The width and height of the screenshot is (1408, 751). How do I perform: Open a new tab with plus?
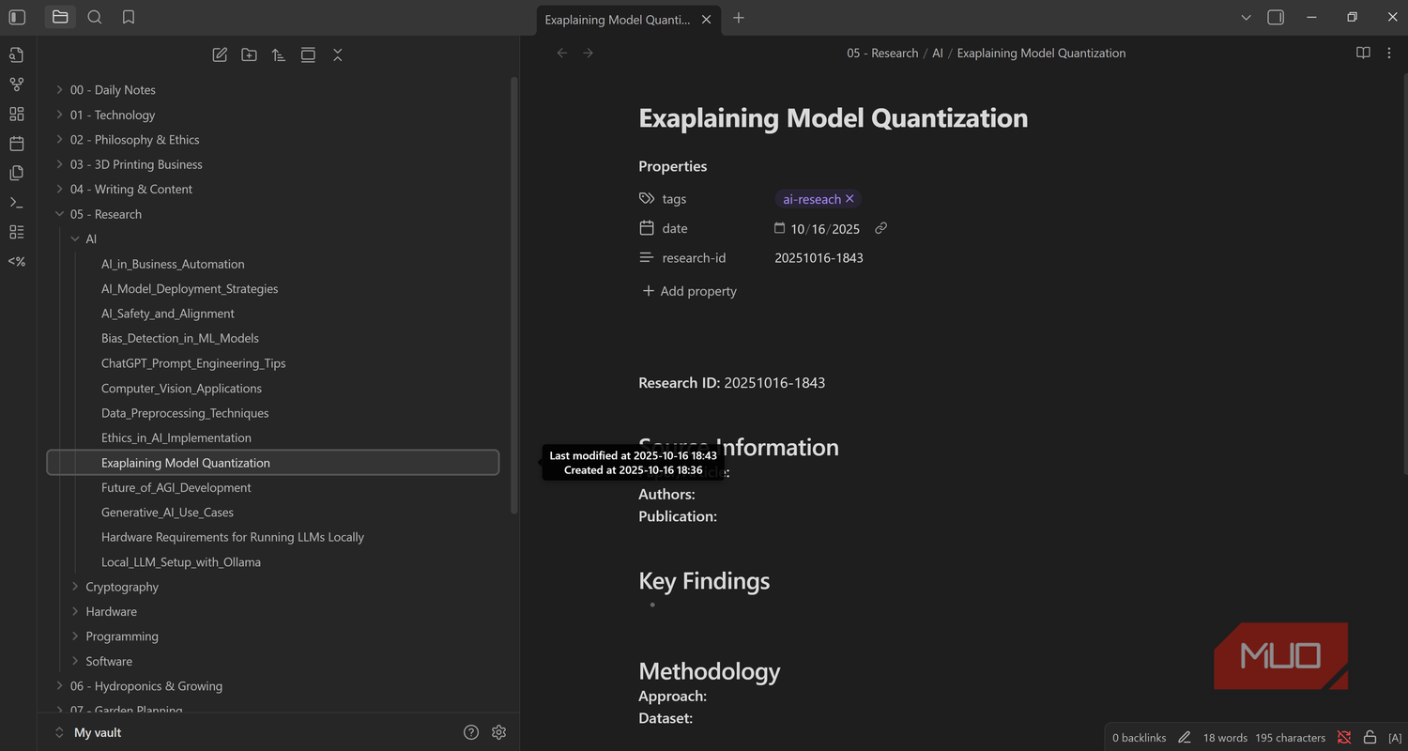[x=739, y=18]
